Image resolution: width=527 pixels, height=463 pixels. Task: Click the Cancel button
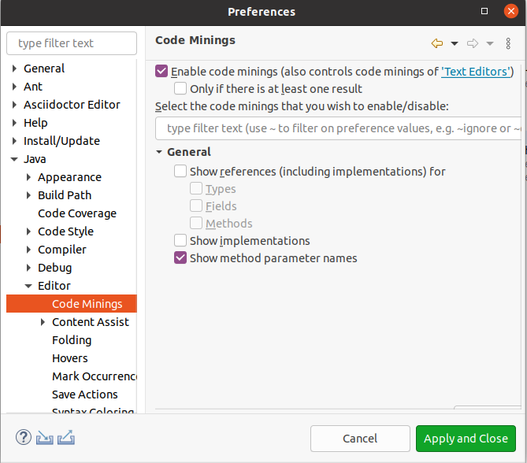point(360,439)
